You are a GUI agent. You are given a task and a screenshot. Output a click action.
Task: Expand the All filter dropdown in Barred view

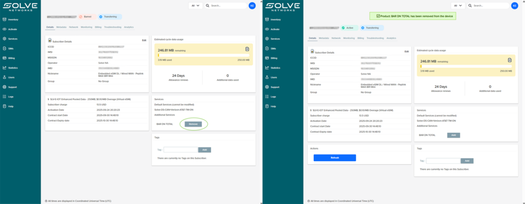click(195, 6)
